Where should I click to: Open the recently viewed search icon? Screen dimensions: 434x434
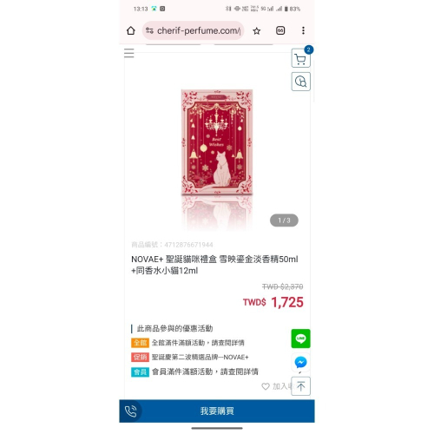[300, 82]
